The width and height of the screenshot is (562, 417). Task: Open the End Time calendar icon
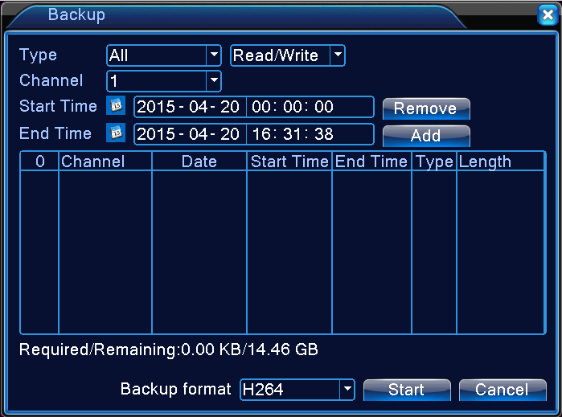coord(115,133)
